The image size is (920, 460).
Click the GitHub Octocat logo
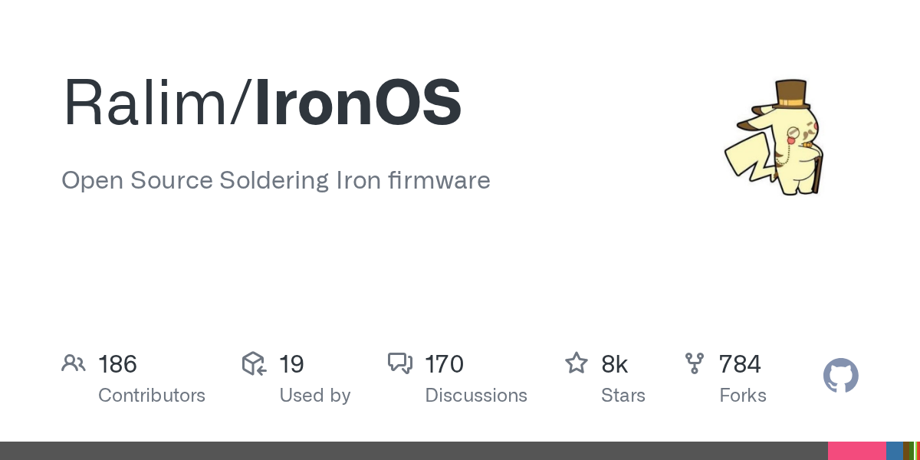click(841, 376)
